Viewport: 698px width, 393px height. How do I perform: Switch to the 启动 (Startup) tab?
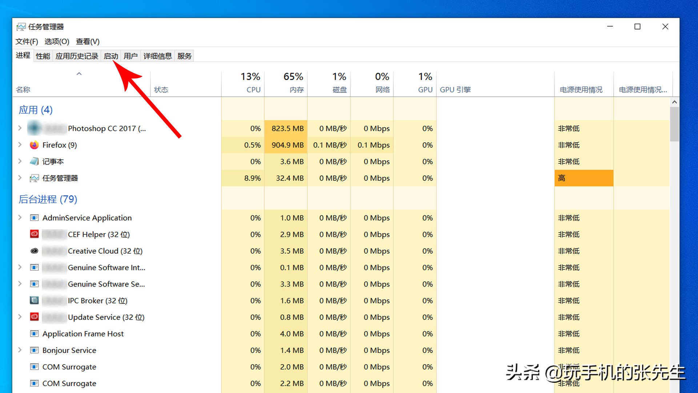[111, 56]
